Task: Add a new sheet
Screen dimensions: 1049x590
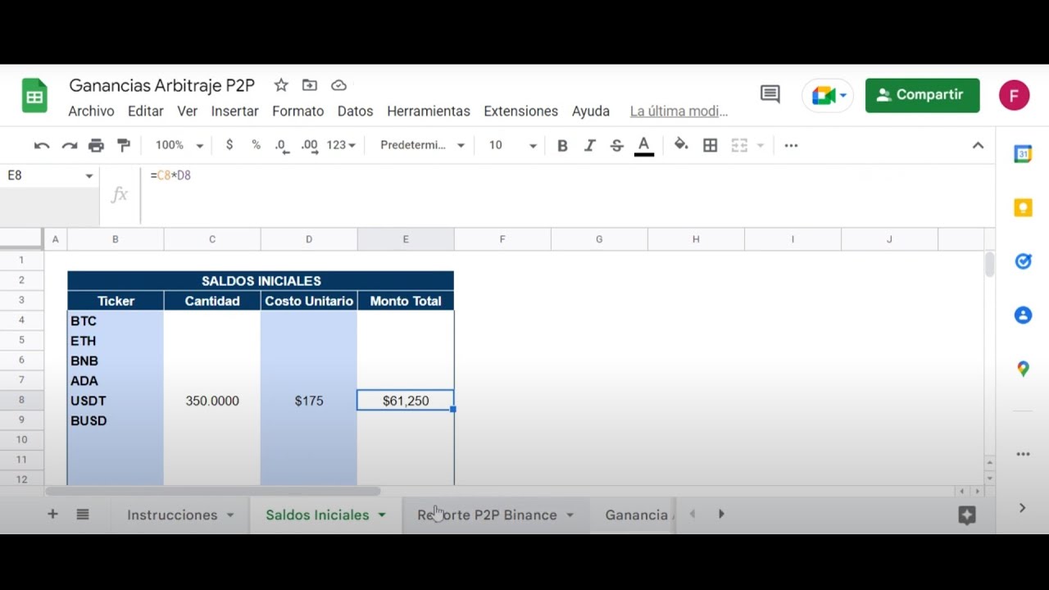Action: tap(52, 515)
